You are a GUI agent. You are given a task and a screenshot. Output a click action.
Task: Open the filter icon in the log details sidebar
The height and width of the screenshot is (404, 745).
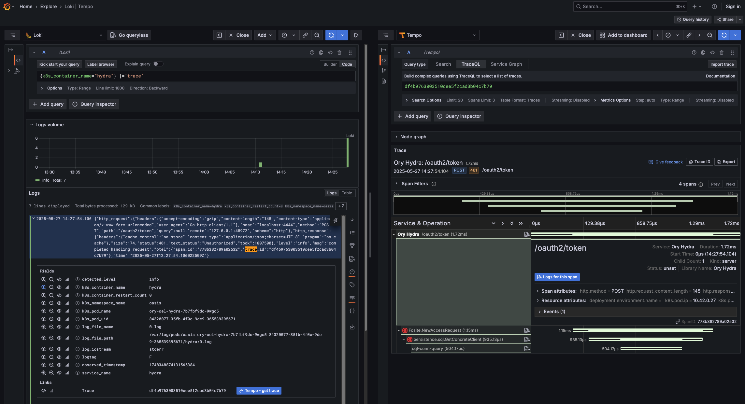[352, 246]
